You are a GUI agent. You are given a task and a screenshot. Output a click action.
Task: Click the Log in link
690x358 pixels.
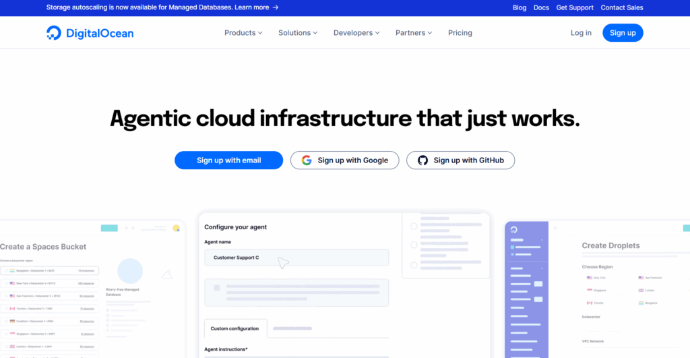[x=581, y=33]
